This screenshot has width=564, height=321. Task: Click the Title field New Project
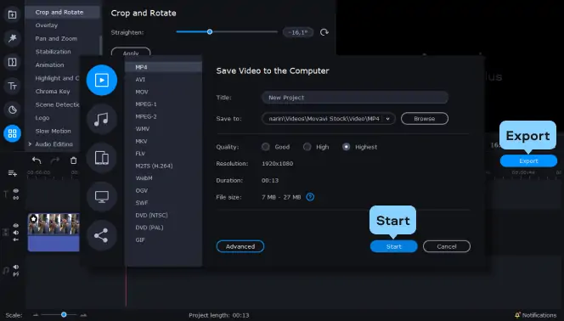355,98
